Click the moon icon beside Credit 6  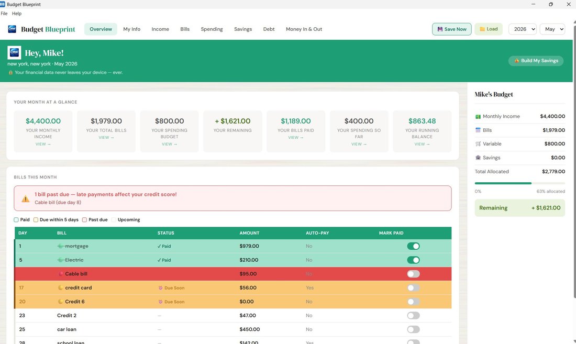pos(61,302)
